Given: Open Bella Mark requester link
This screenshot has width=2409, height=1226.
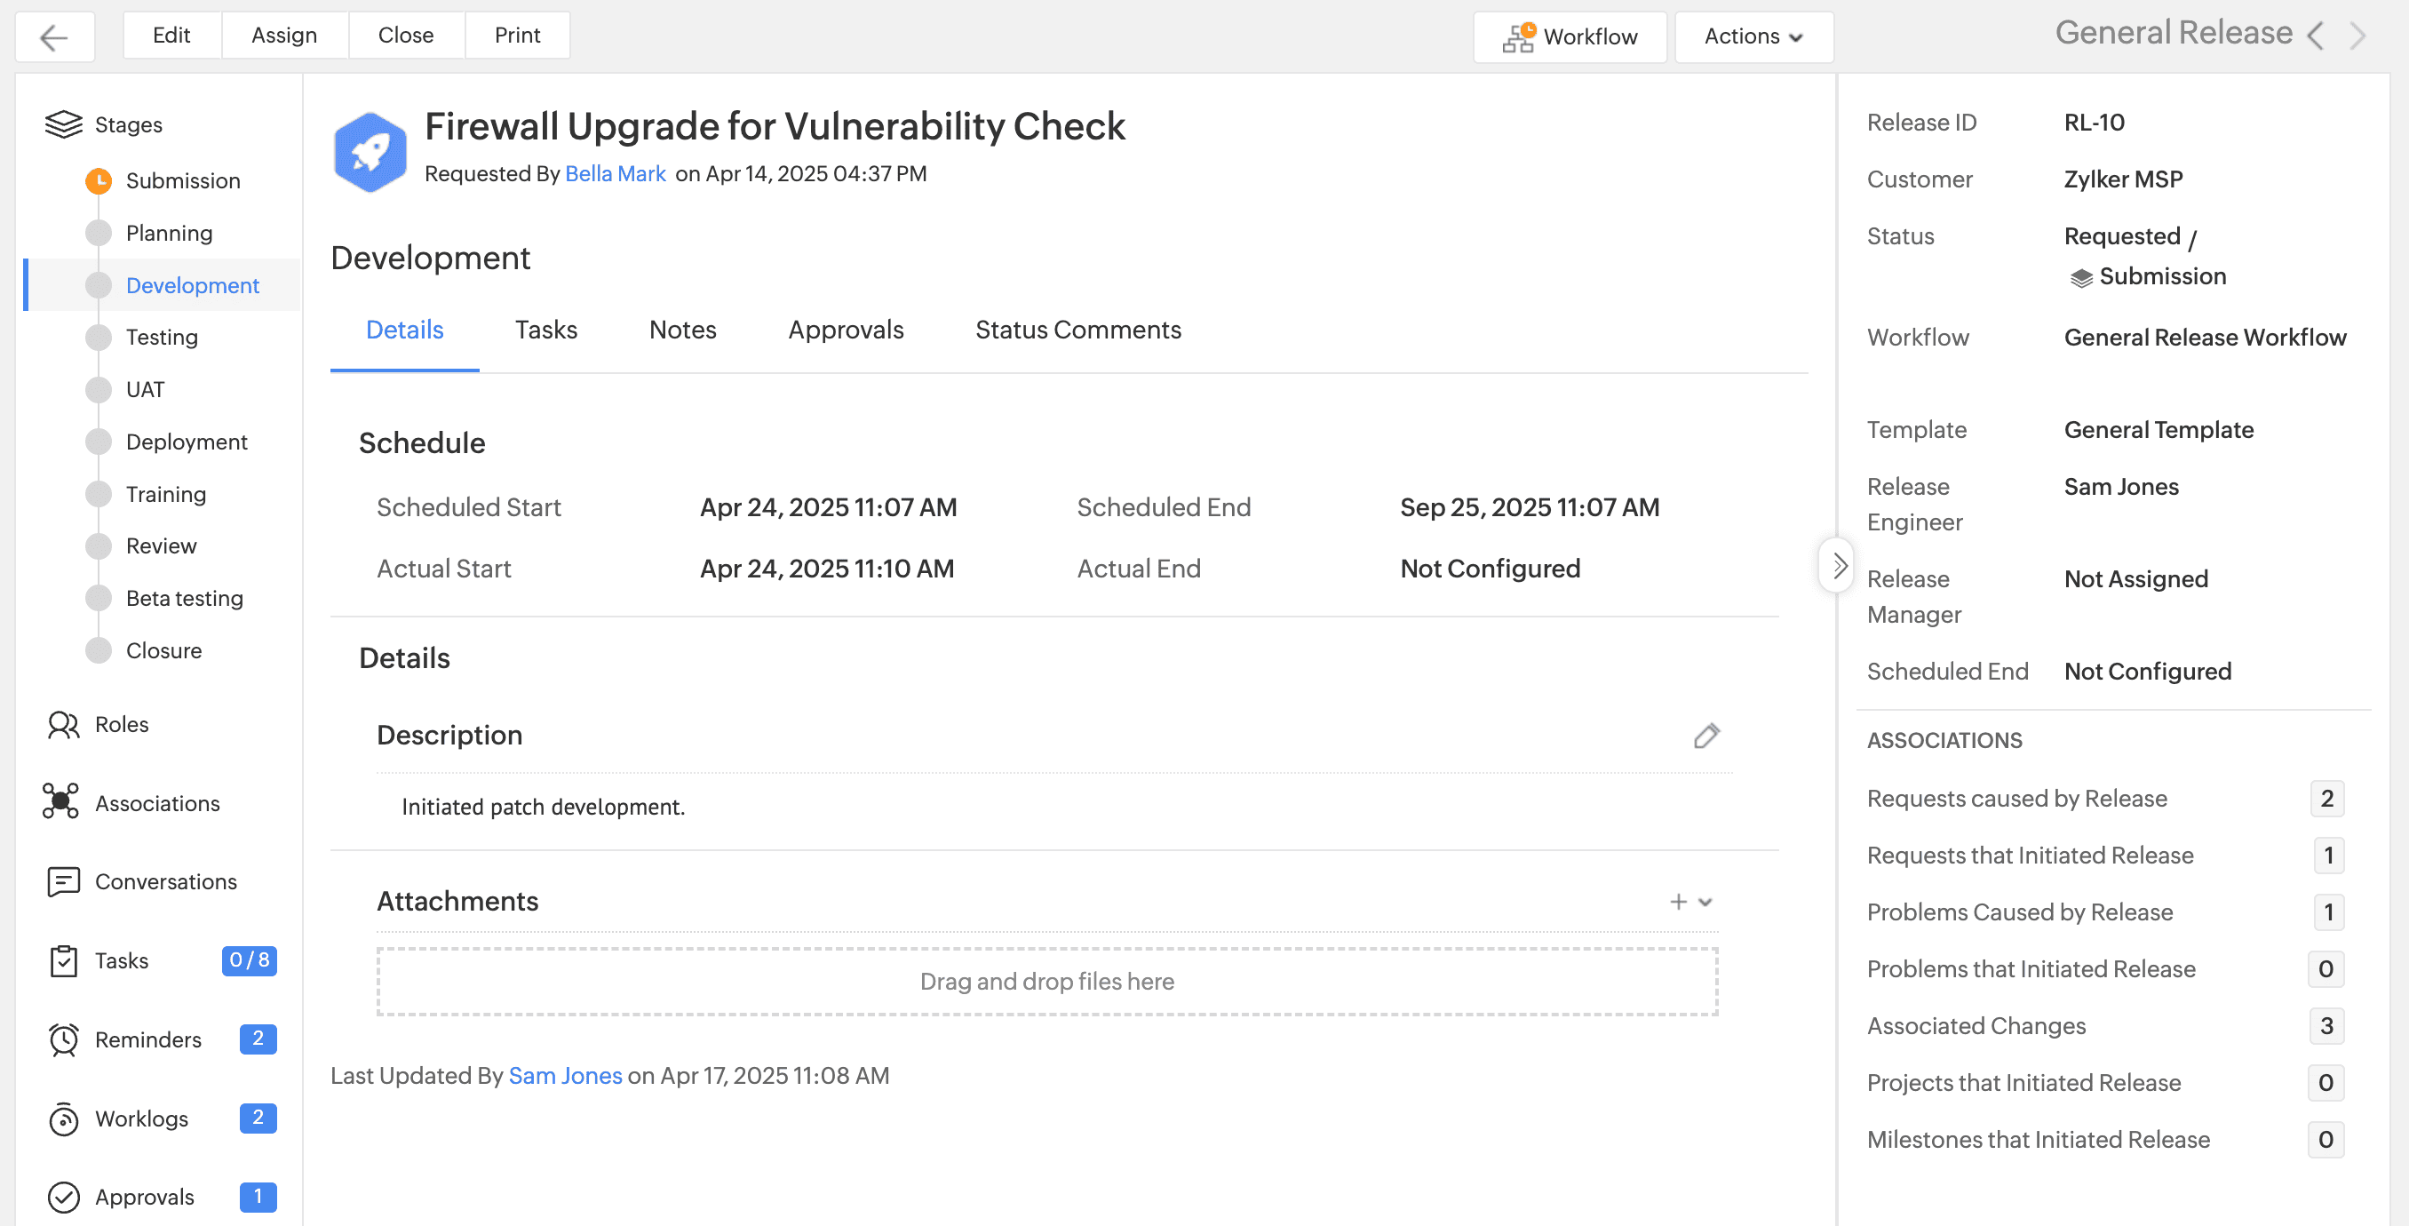Looking at the screenshot, I should coord(615,174).
